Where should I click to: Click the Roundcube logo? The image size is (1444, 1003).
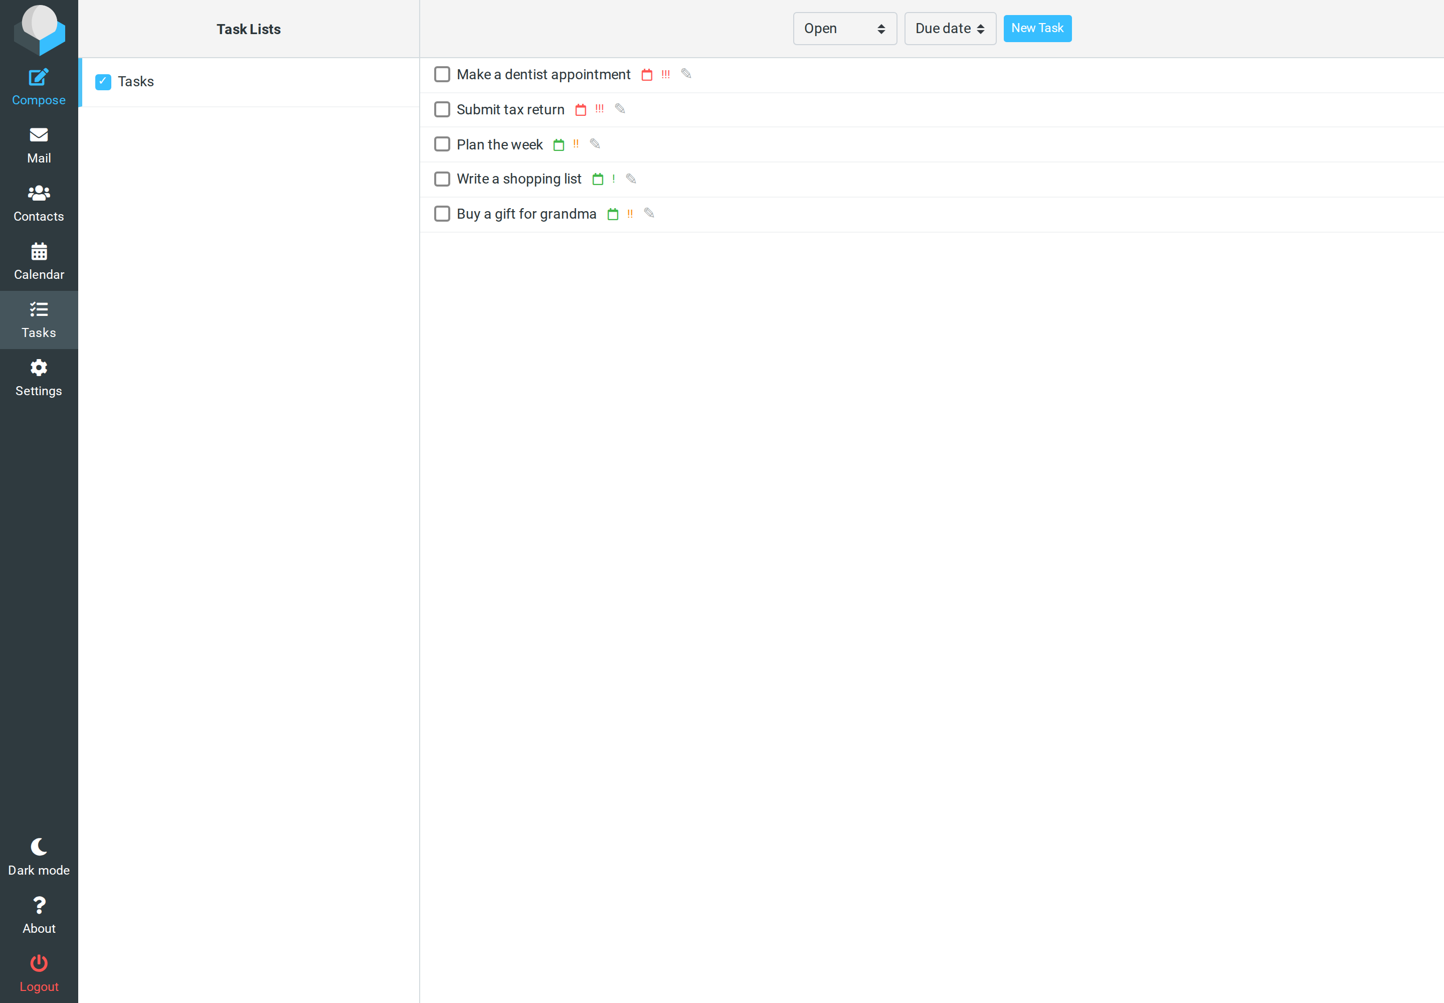(39, 30)
